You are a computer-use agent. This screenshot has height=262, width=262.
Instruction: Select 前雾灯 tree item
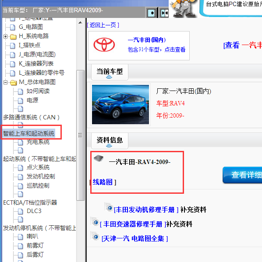coord(35,246)
